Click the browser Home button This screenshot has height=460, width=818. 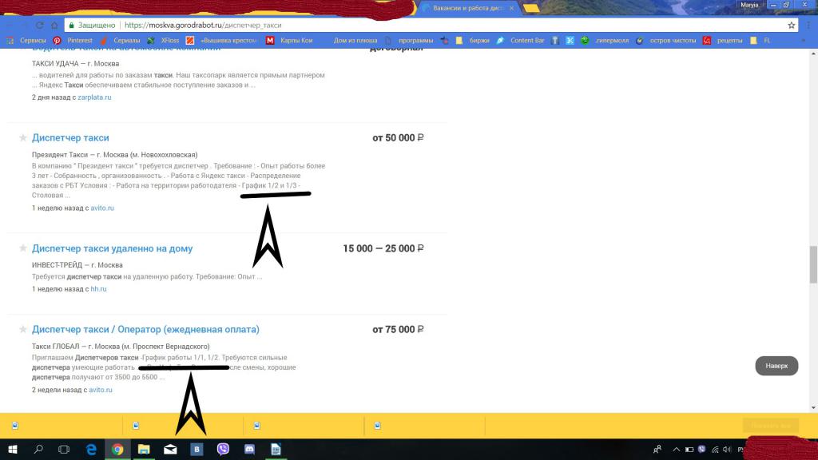54,25
